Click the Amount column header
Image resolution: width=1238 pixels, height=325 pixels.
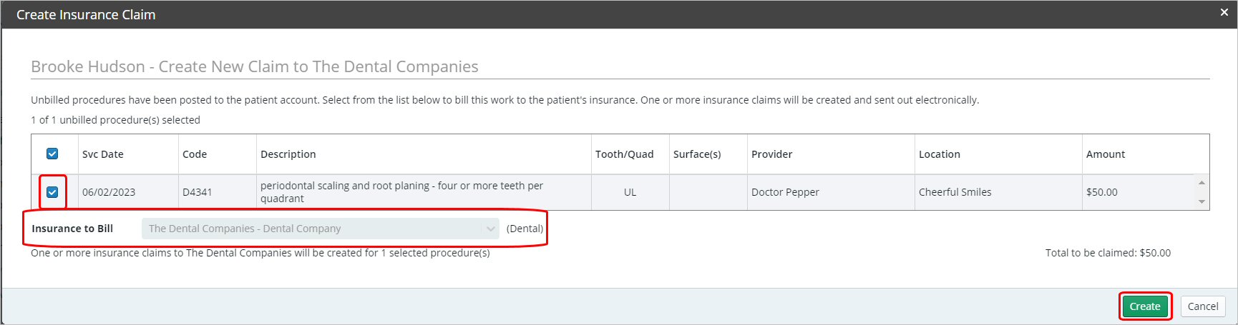[x=1106, y=154]
